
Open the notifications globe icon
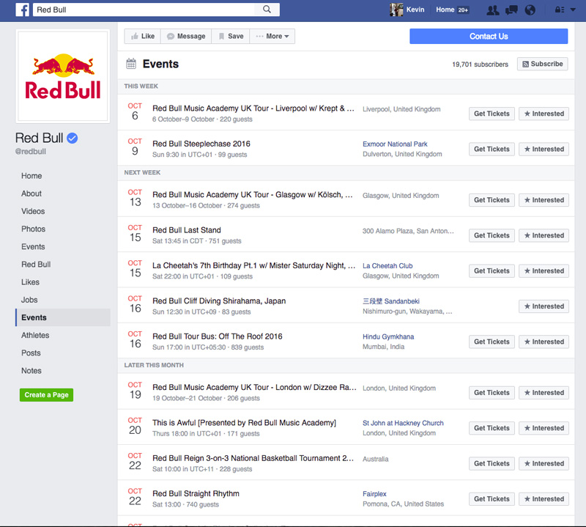tap(530, 10)
